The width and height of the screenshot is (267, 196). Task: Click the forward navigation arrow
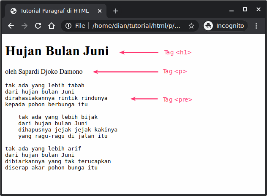[25, 26]
